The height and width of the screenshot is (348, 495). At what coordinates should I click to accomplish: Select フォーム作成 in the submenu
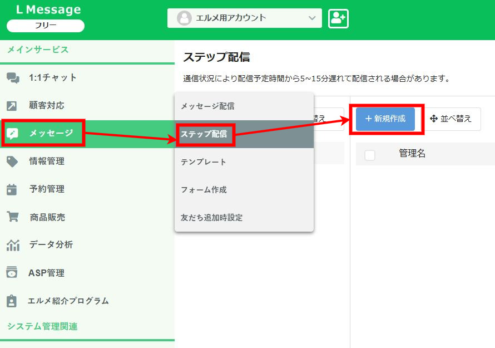204,190
